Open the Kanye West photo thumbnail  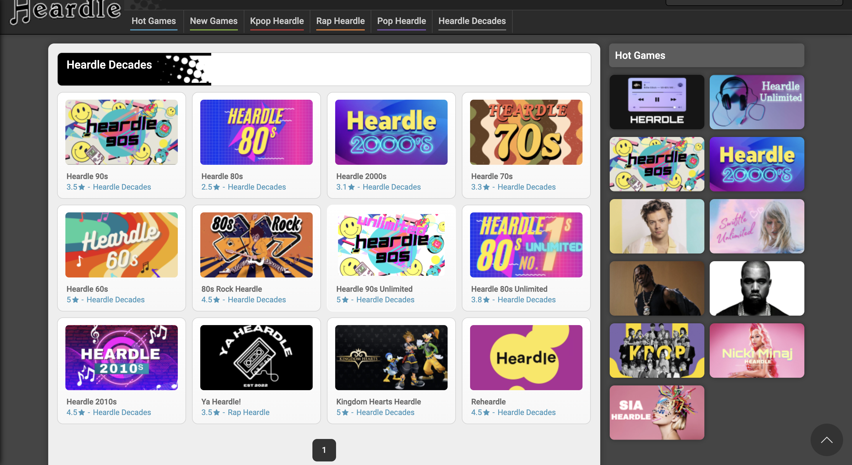coord(757,289)
